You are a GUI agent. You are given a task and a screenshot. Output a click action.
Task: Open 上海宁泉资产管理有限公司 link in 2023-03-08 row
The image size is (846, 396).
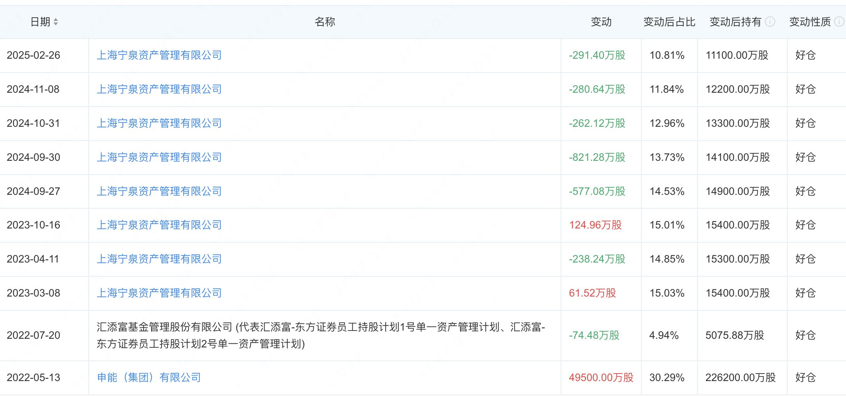[x=159, y=293]
